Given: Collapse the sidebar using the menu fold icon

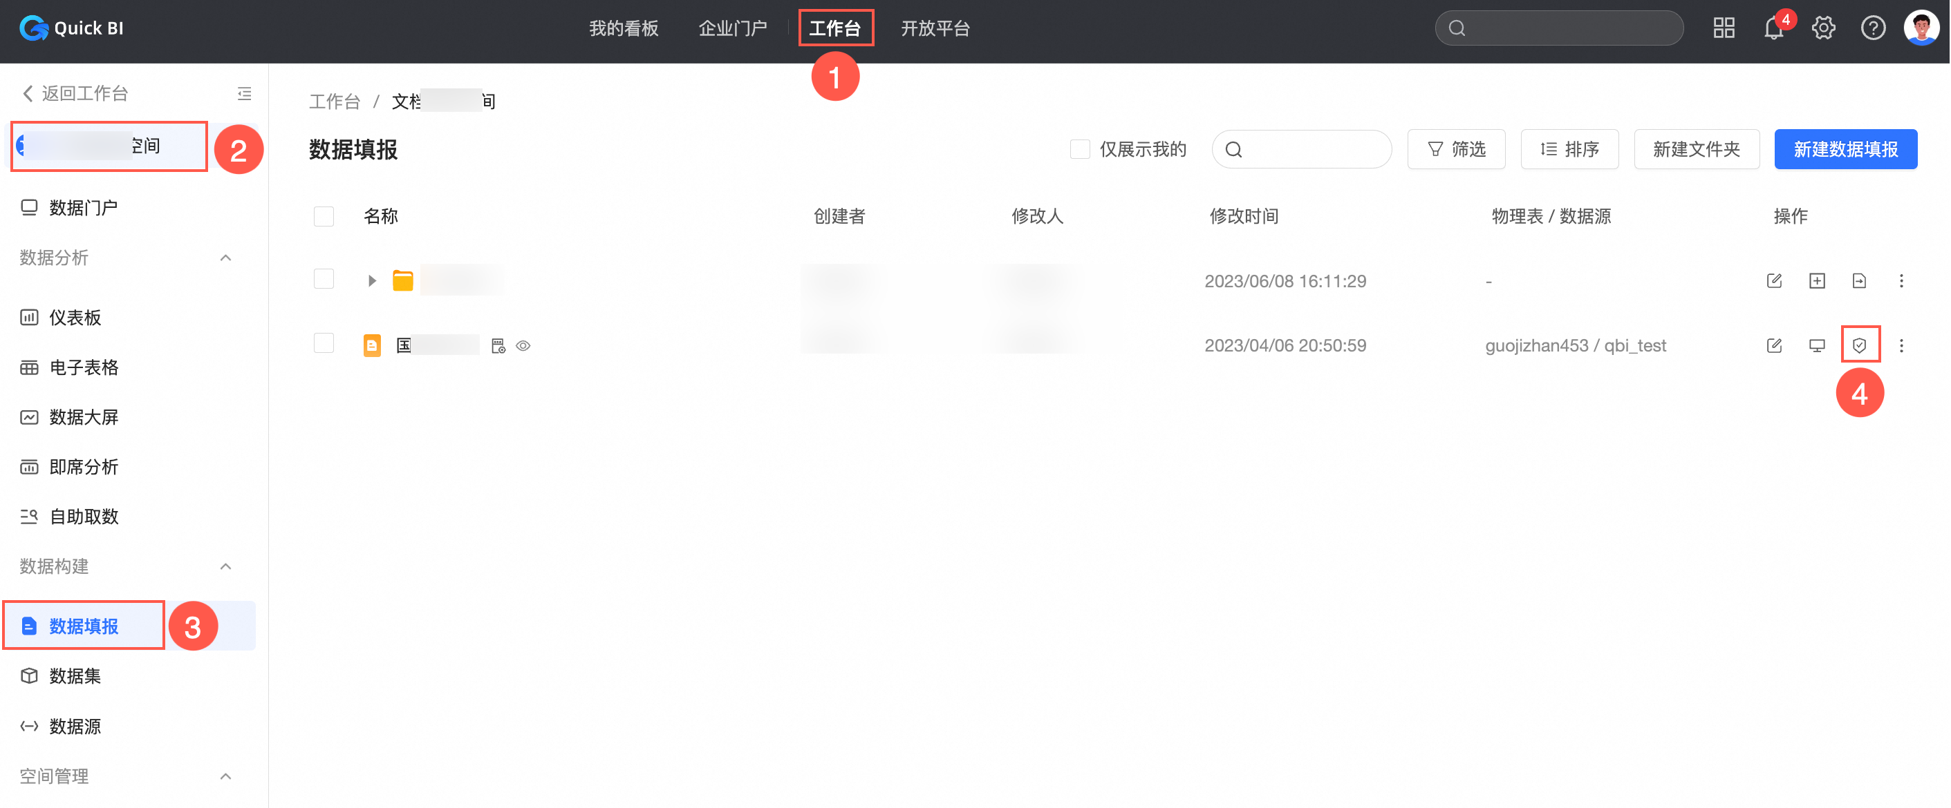Looking at the screenshot, I should pyautogui.click(x=244, y=94).
